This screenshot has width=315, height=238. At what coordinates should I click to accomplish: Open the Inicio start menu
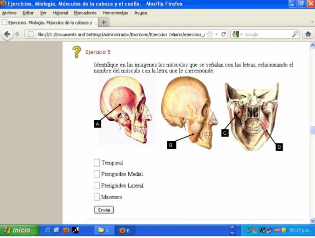click(19, 230)
